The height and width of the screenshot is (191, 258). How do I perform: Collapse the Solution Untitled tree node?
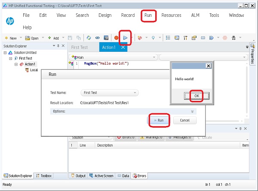click(x=5, y=53)
